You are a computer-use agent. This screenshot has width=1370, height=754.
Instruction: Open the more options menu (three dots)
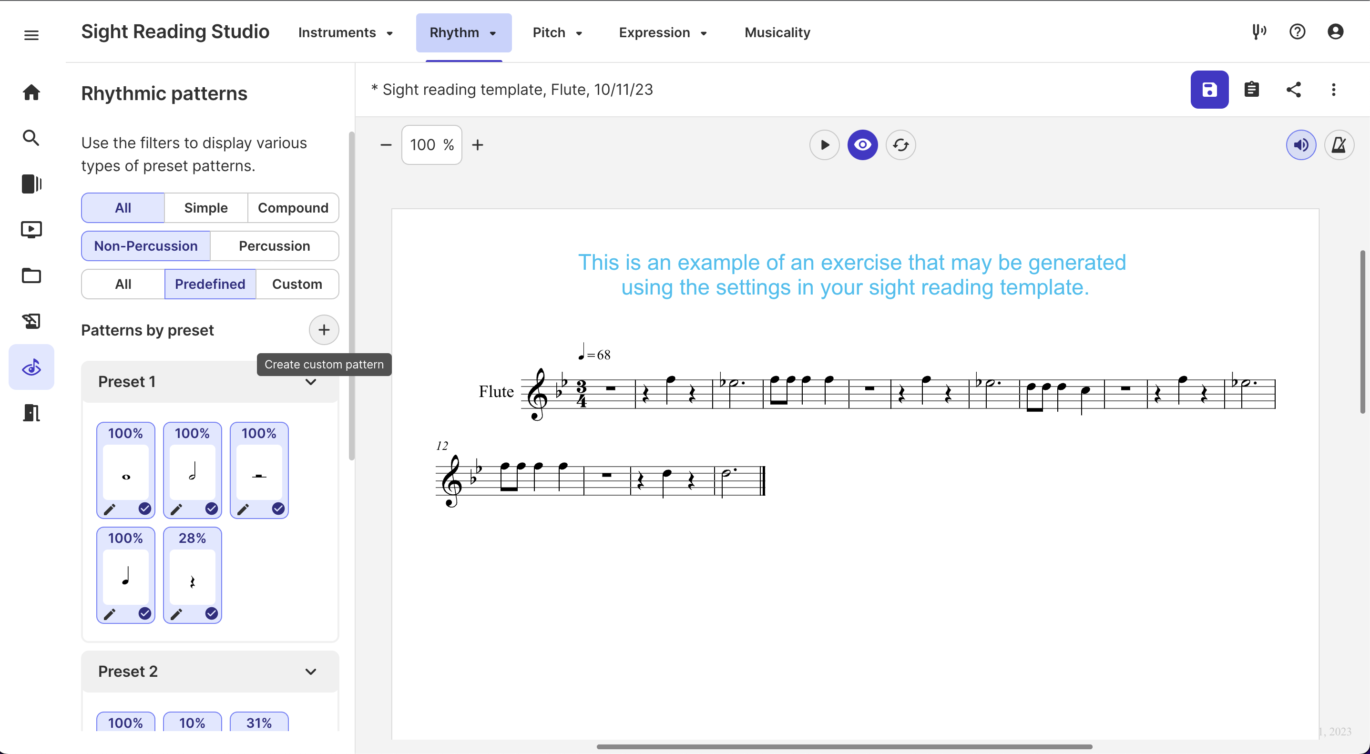(1334, 89)
